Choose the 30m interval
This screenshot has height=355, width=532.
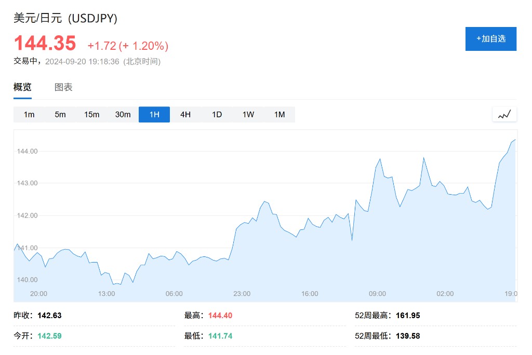pos(123,115)
